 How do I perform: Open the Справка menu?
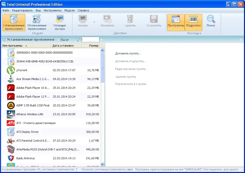click(x=83, y=10)
